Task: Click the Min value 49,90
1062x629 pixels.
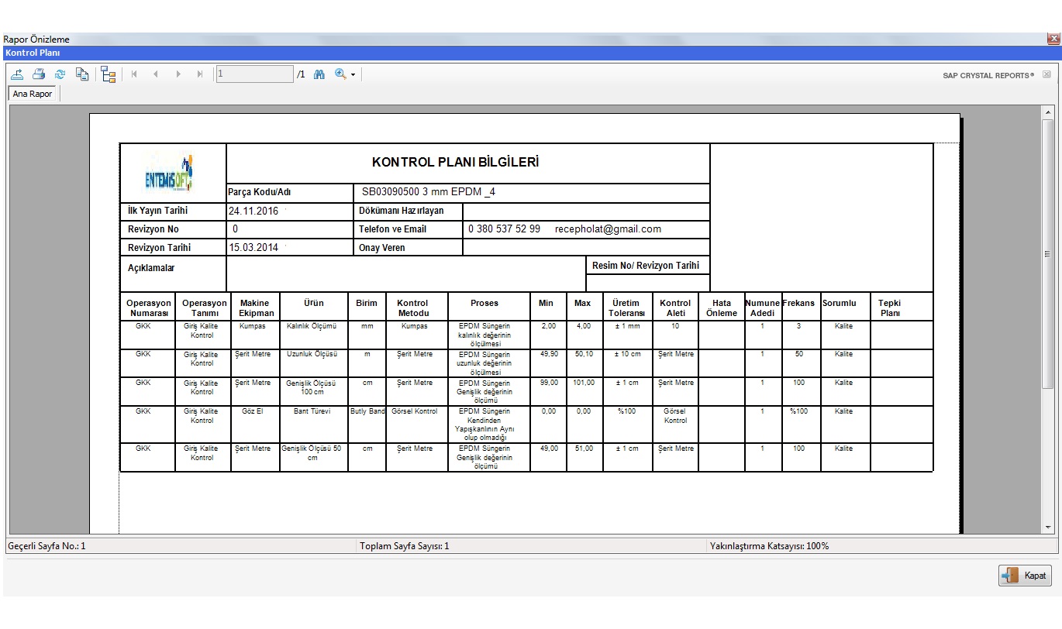Action: click(549, 354)
